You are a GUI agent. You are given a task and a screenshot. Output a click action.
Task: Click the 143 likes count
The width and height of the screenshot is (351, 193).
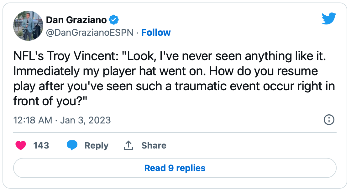41,145
